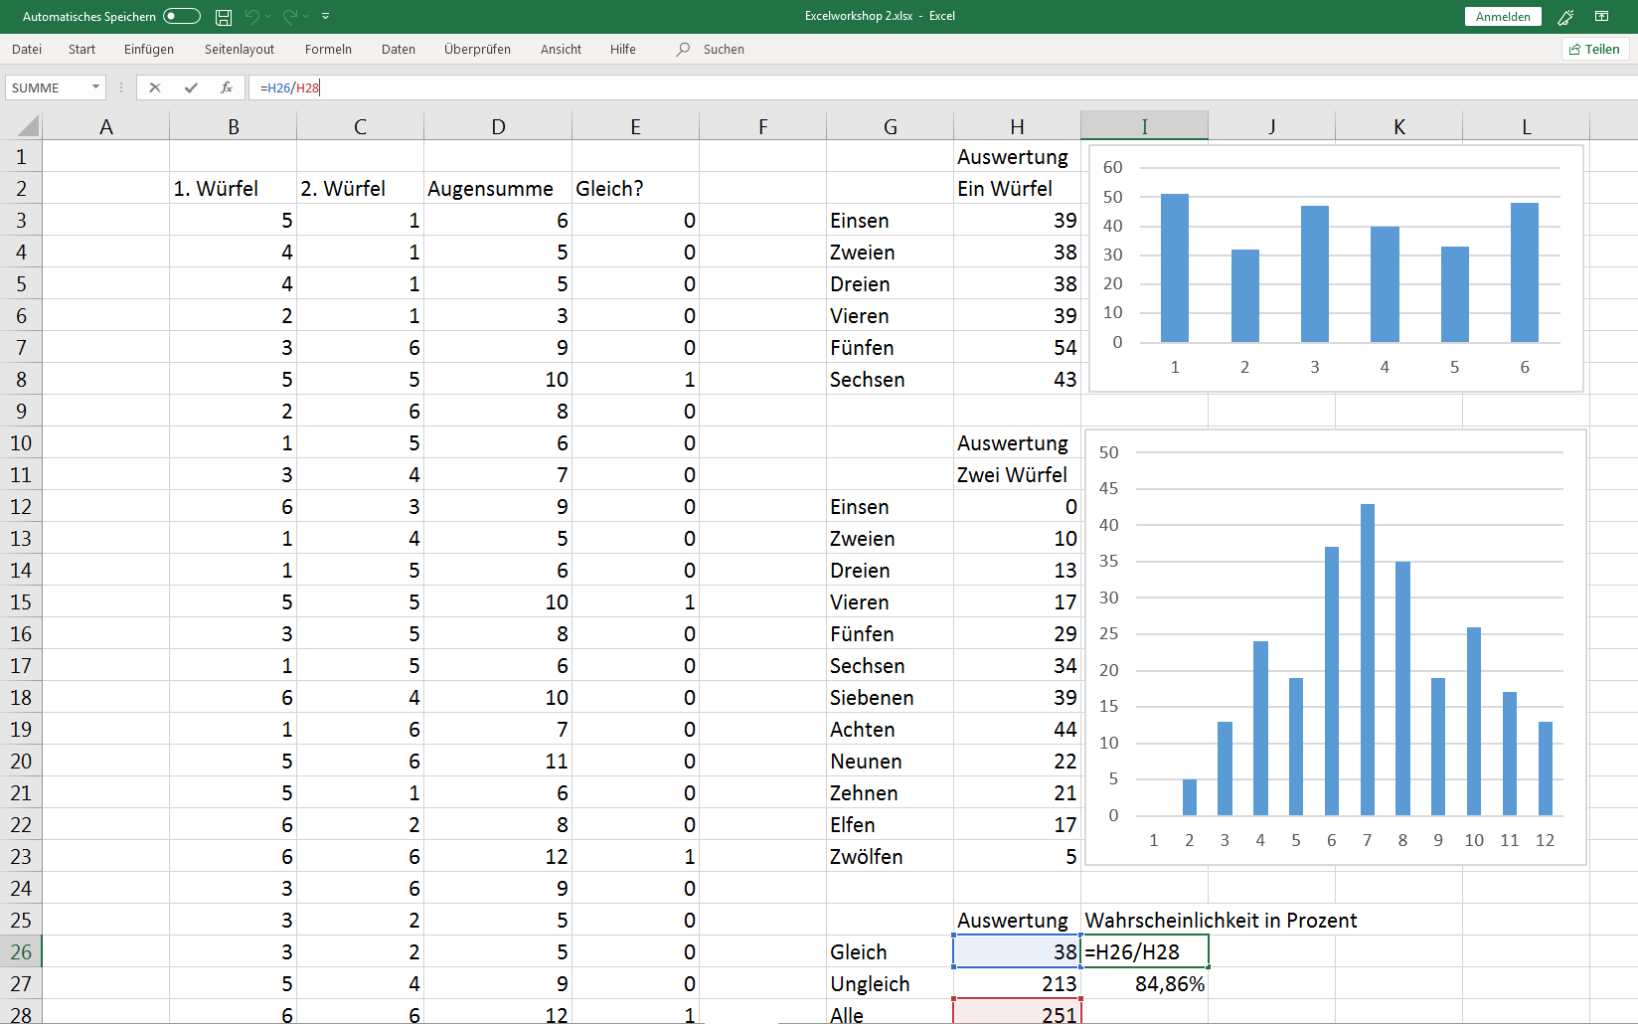Switch to the Daten tab

pyautogui.click(x=399, y=49)
